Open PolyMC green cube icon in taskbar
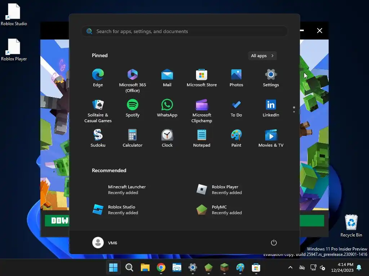 [x=209, y=267]
